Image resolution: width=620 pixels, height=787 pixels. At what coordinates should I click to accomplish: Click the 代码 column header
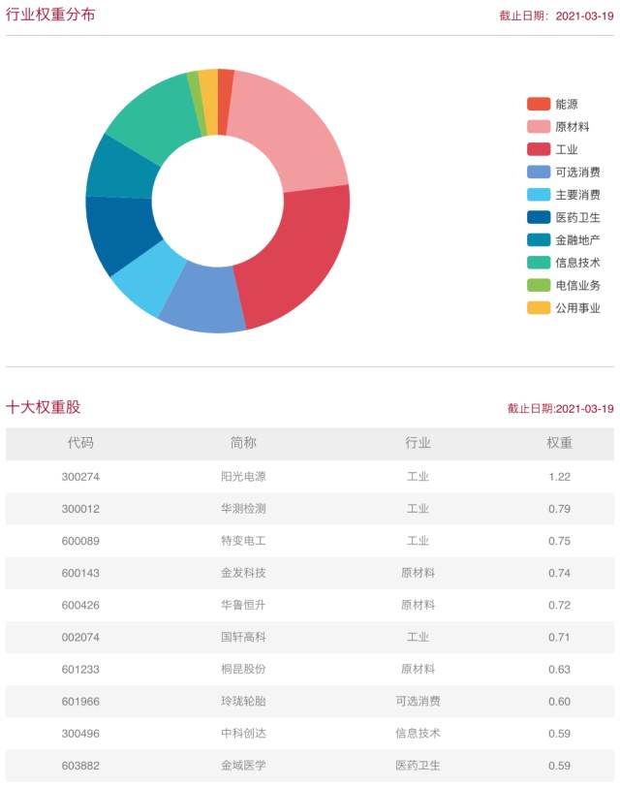click(80, 443)
